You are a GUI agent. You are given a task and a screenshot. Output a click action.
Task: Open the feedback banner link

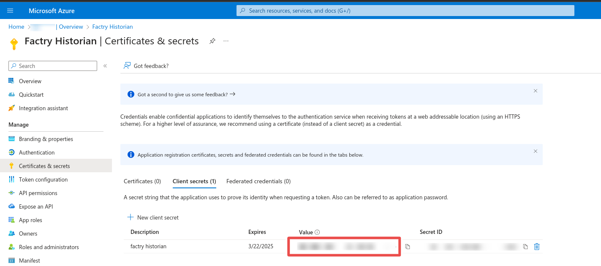(x=186, y=95)
